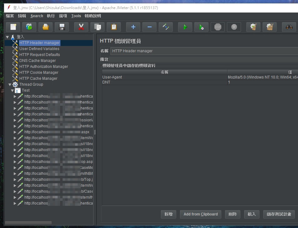
Task: Collapse the root 登入 test plan node
Action: 7,37
